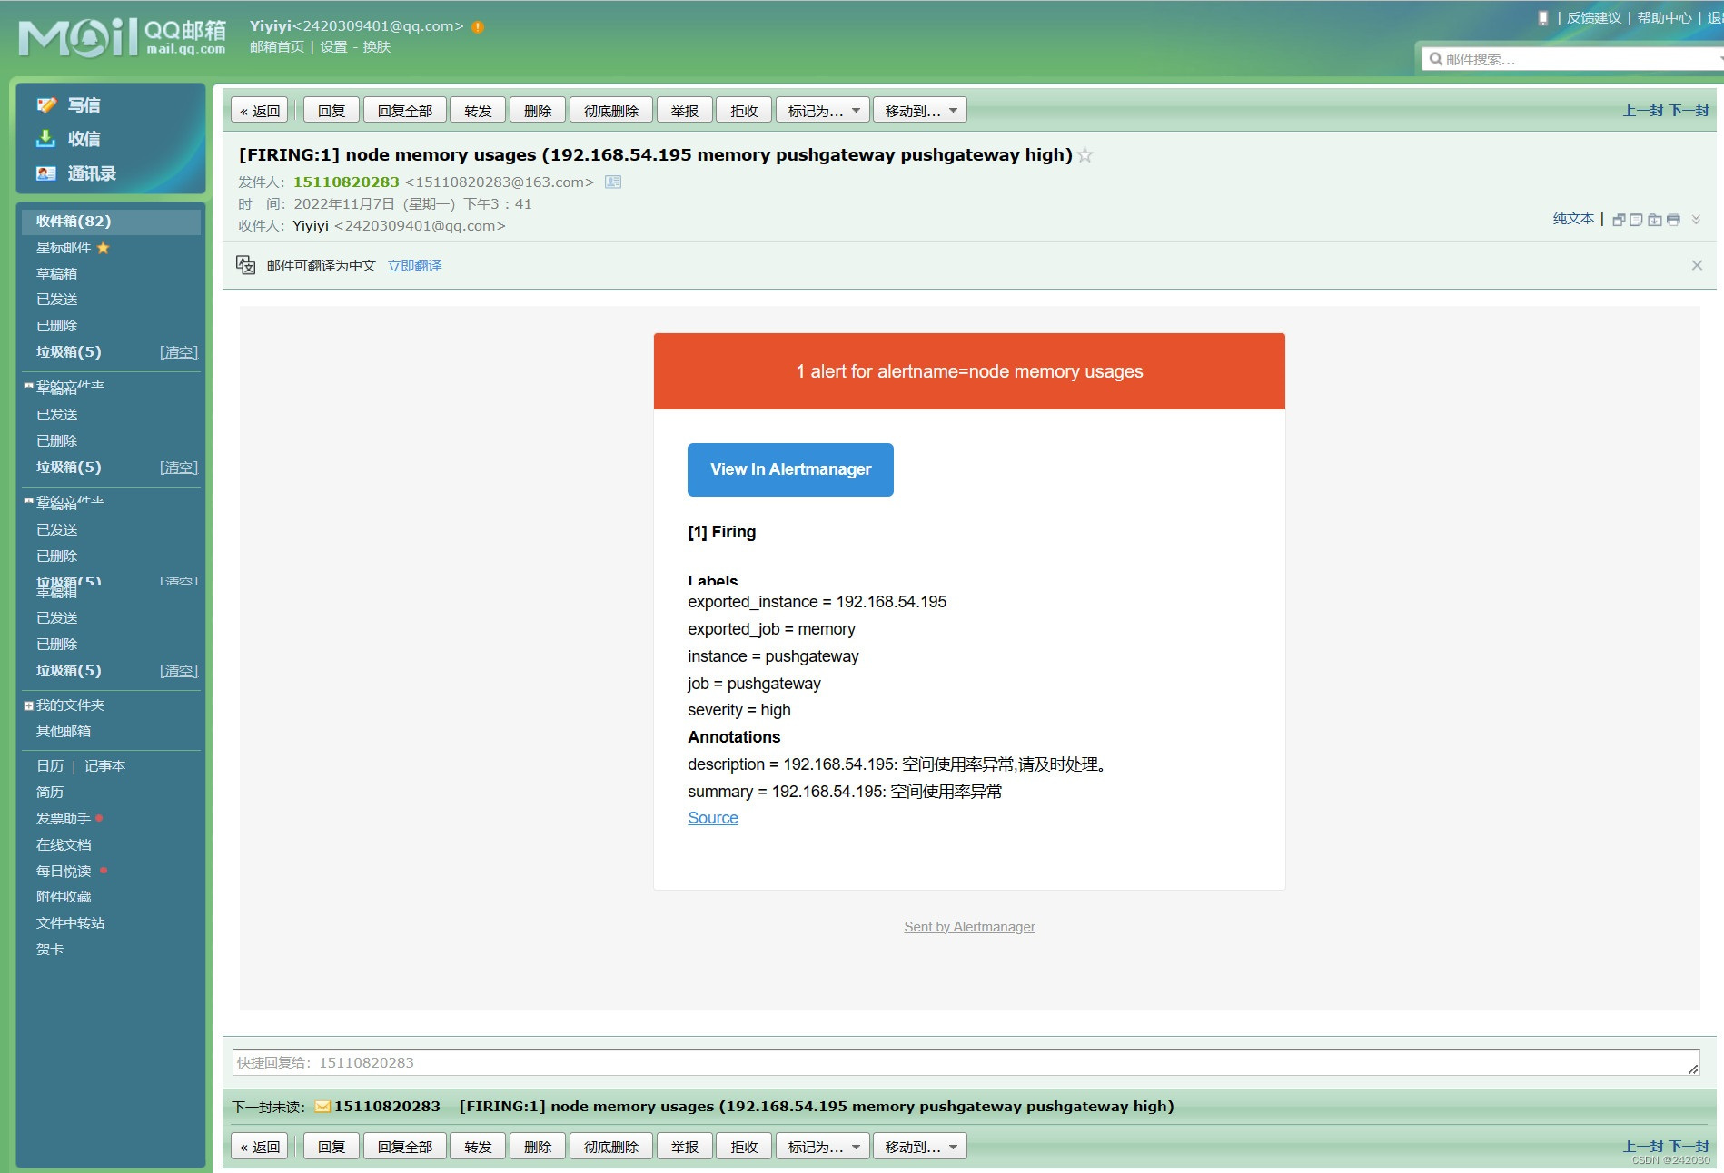Image resolution: width=1724 pixels, height=1173 pixels.
Task: Click the envelope icon in 下一封未读 bar
Action: [x=322, y=1107]
